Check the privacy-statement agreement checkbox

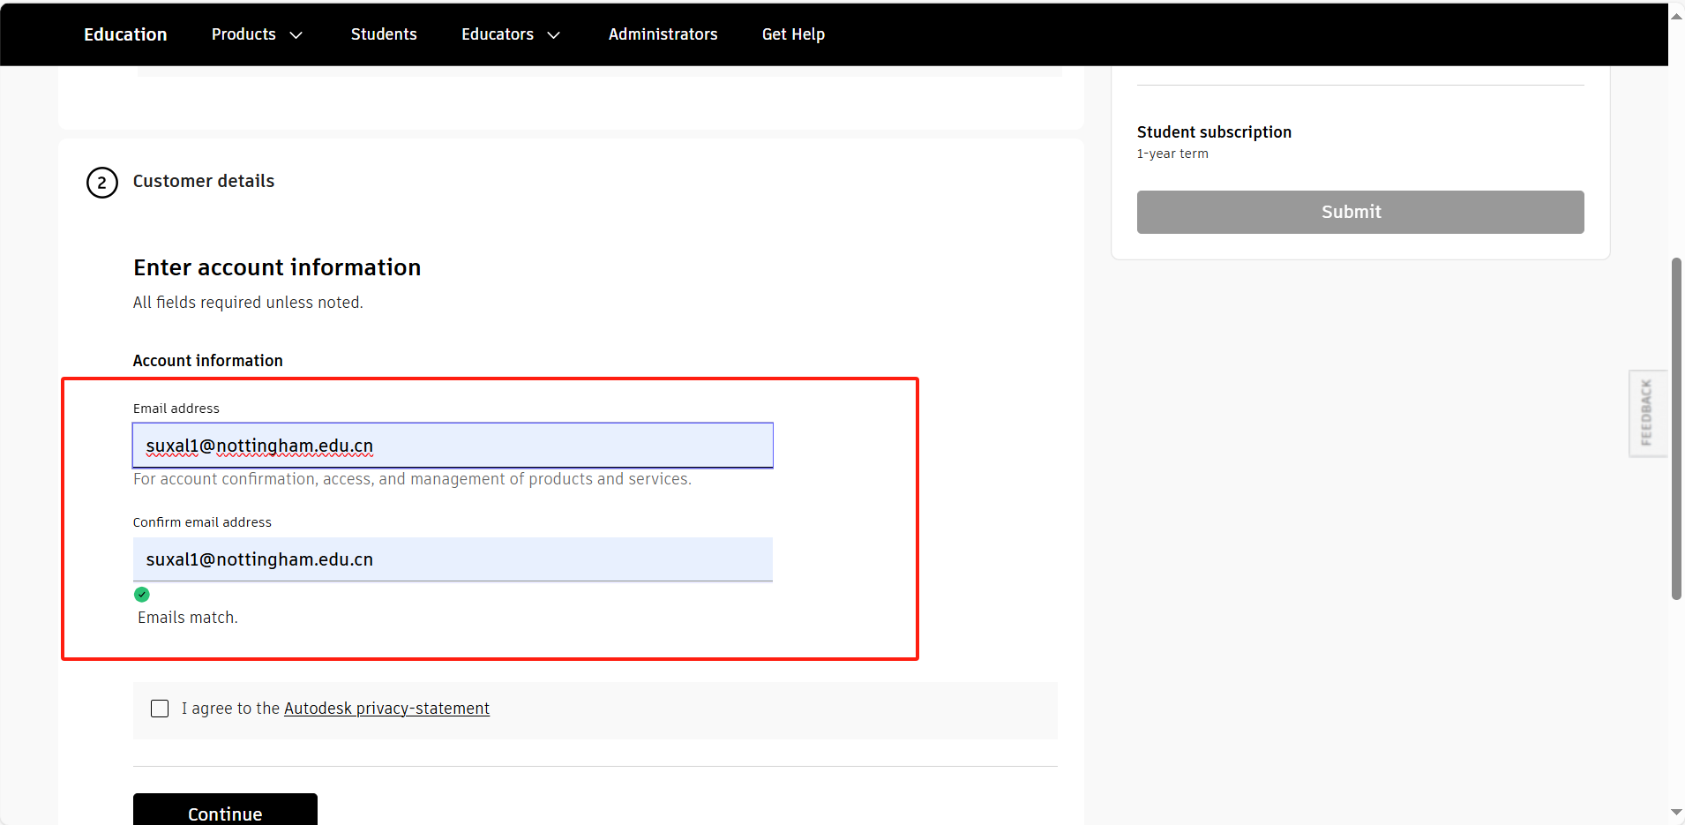[160, 709]
